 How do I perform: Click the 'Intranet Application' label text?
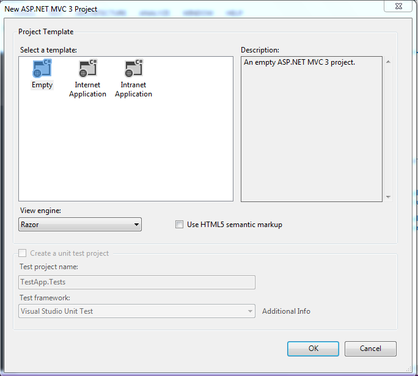[x=134, y=90]
